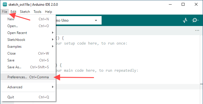
Task: Expand the Sketchbook submenu
Action: [x=28, y=40]
